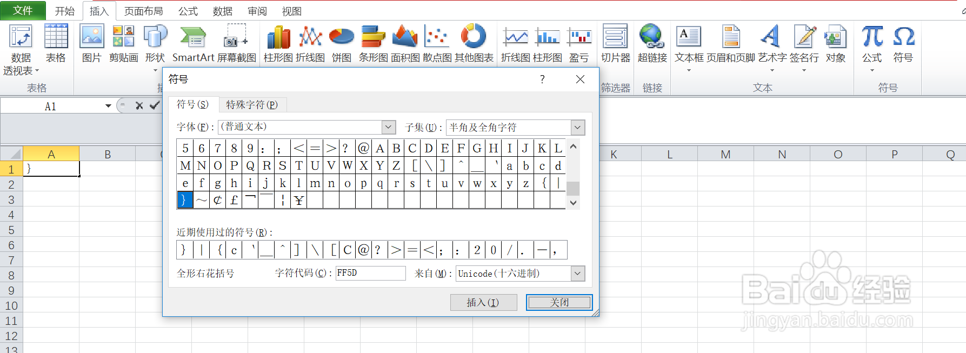Confirm the formula bar entry (checkmark)
This screenshot has width=966, height=353.
155,106
